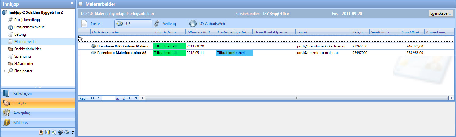Go to previous record in navigator
The width and height of the screenshot is (456, 137).
coord(99,98)
